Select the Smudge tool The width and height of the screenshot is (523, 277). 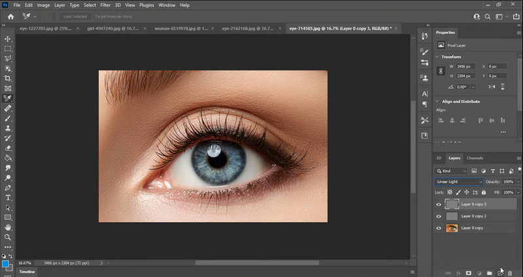[x=8, y=168]
